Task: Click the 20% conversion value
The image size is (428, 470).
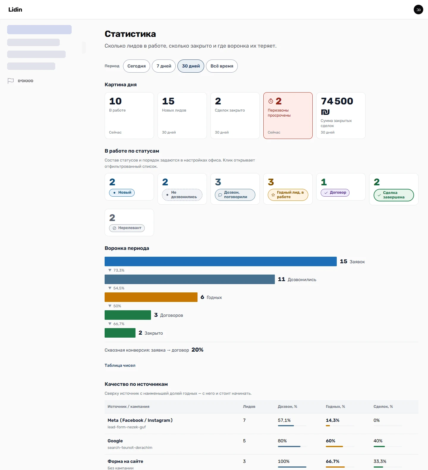Action: click(x=197, y=350)
